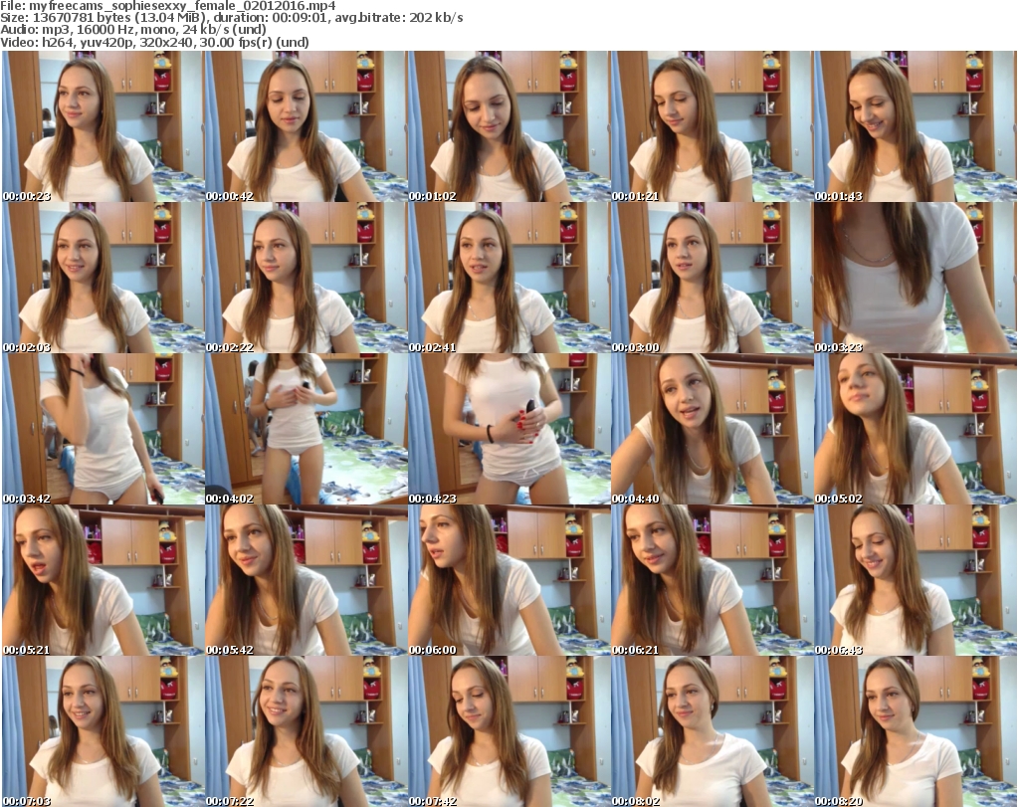Click the thumbnail frame stamped 00:07:03
Image resolution: width=1019 pixels, height=807 pixels.
[x=103, y=731]
